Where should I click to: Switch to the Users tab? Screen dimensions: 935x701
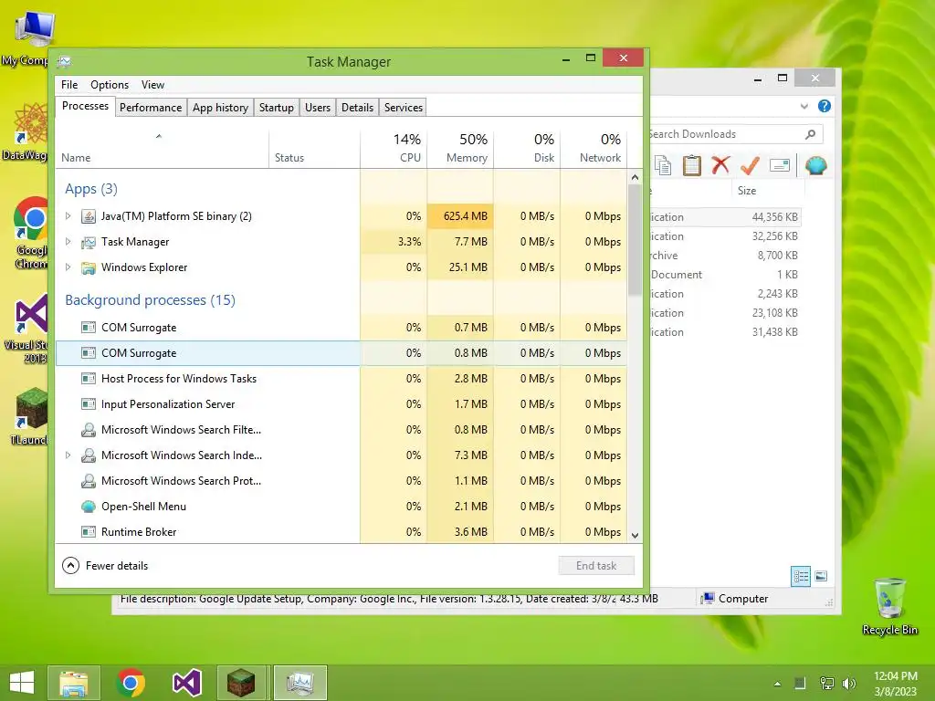[317, 108]
